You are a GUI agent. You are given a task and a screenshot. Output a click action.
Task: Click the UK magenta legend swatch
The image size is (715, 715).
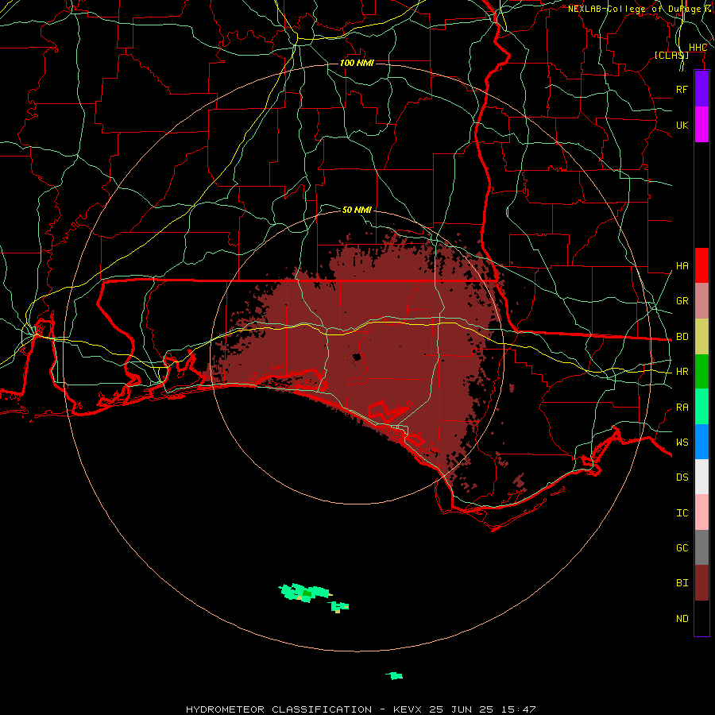(701, 125)
